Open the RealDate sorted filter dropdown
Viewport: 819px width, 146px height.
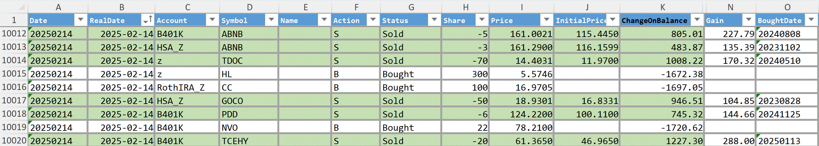coord(148,20)
